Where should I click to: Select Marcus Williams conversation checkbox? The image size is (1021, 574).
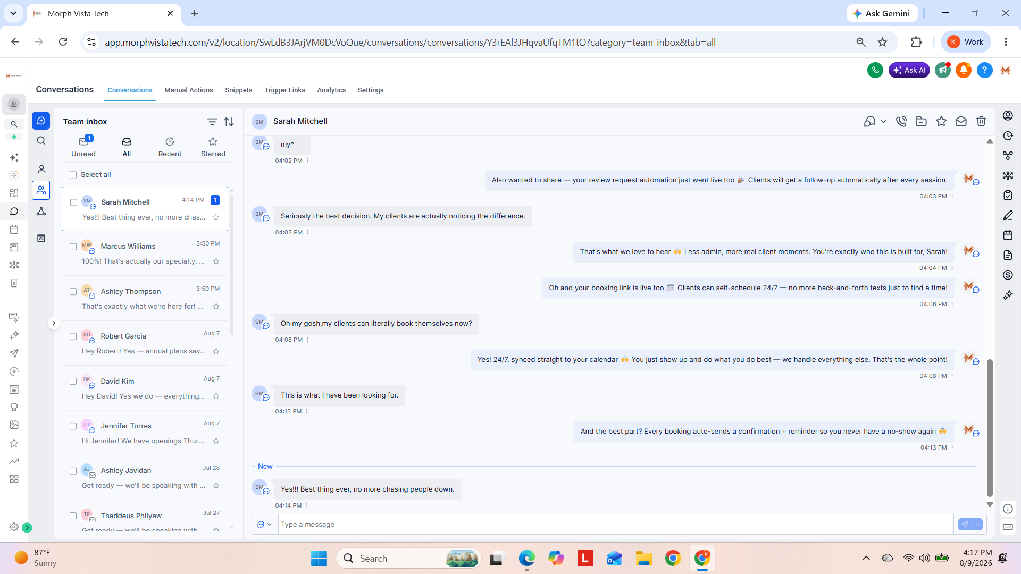73,247
